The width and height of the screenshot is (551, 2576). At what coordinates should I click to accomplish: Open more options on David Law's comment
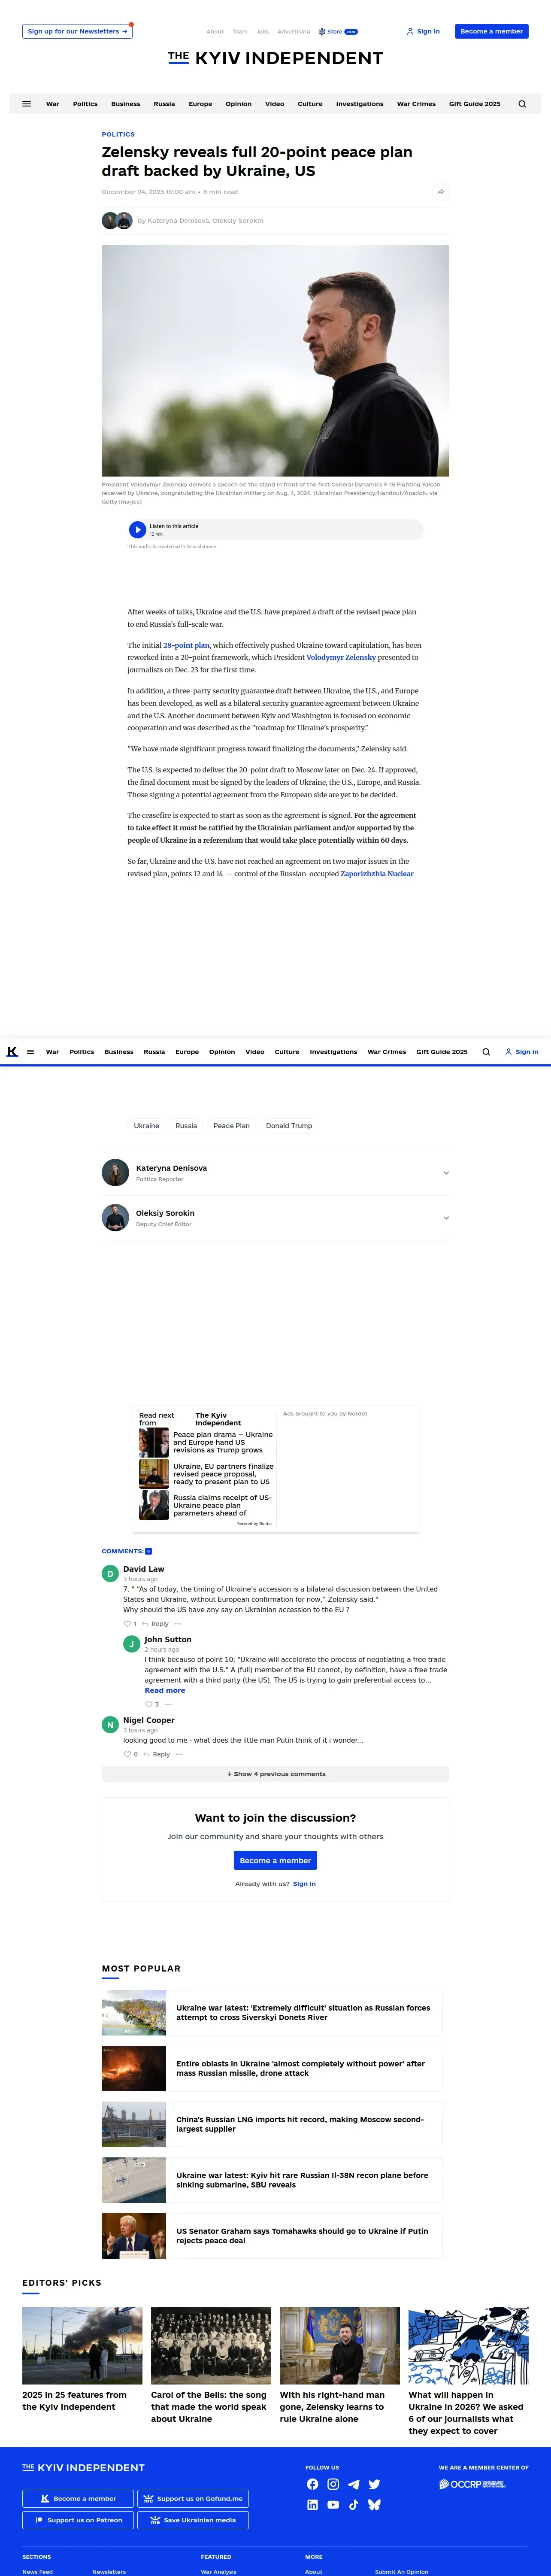(x=178, y=1624)
